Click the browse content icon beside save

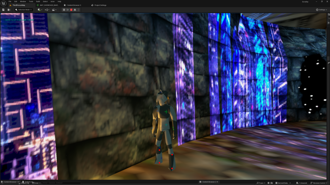point(9,10)
